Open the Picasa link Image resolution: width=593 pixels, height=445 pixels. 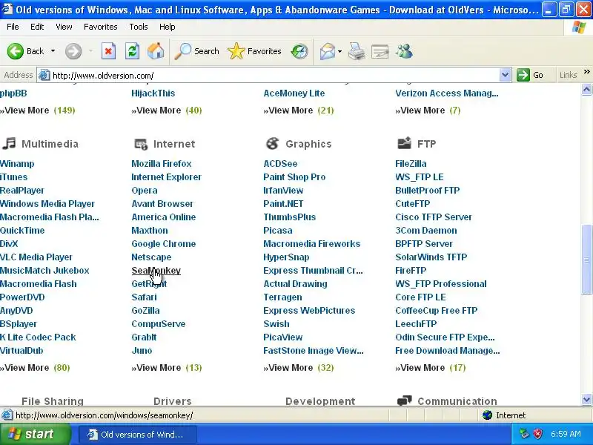(x=277, y=231)
